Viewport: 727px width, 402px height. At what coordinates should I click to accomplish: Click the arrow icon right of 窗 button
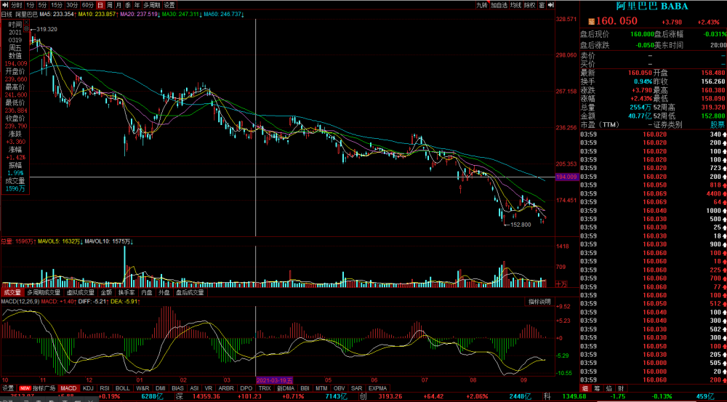point(551,5)
